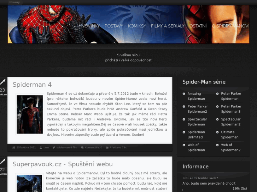Open the Novinky breadcrumb tab at top
257x192 pixels.
click(14, 2)
